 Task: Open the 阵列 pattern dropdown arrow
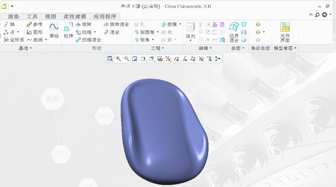pos(191,40)
